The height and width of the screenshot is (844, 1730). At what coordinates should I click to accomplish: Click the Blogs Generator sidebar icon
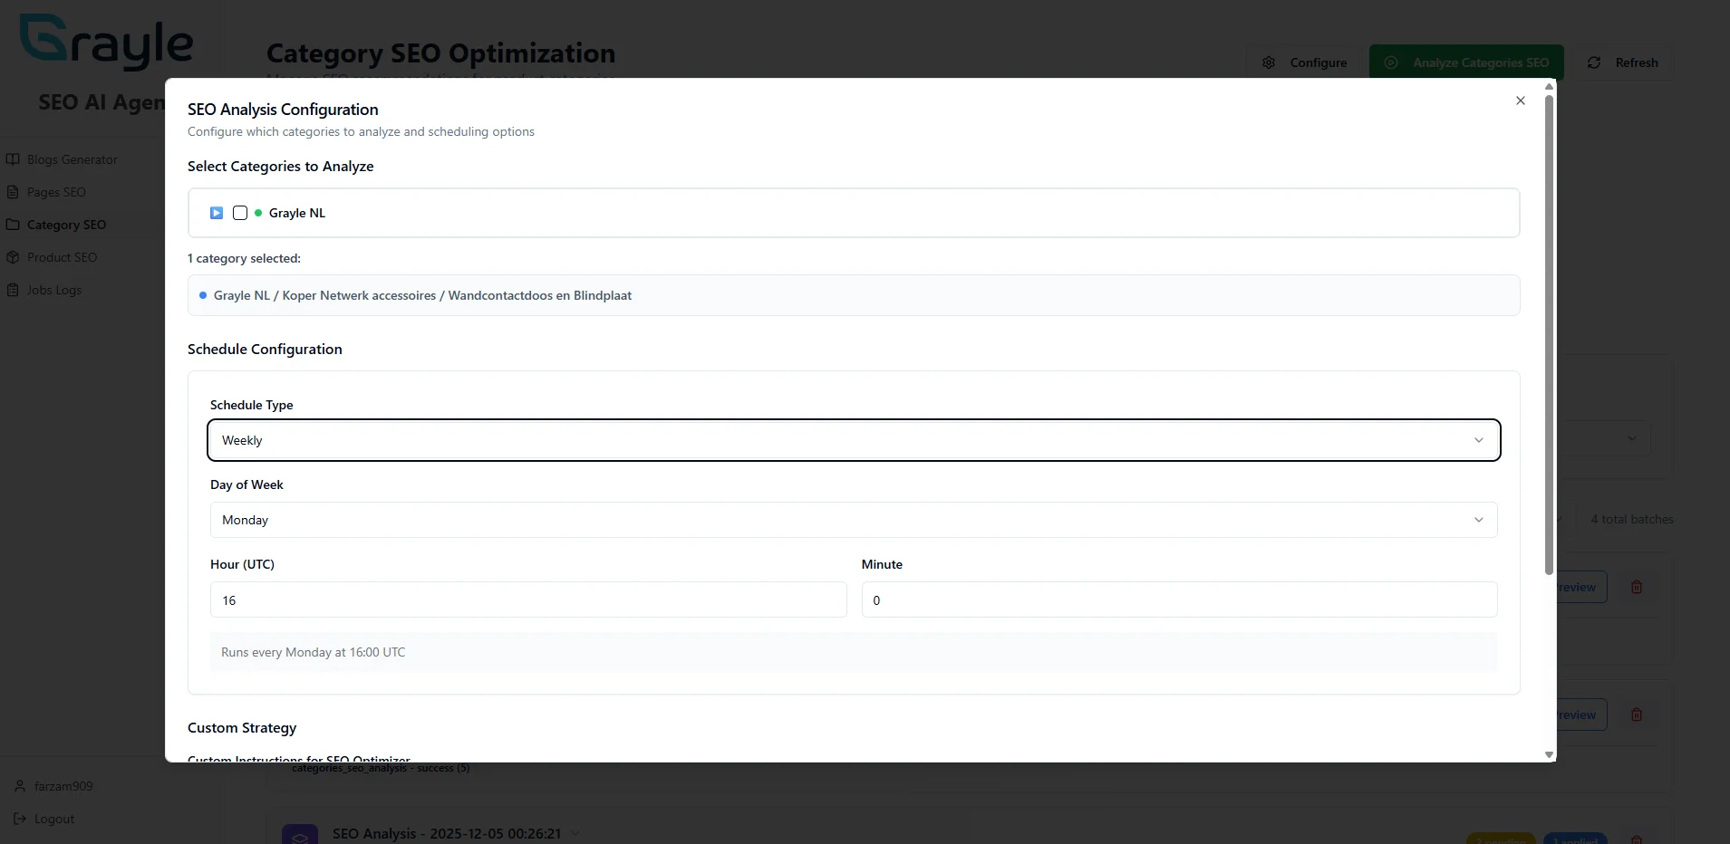click(x=14, y=158)
